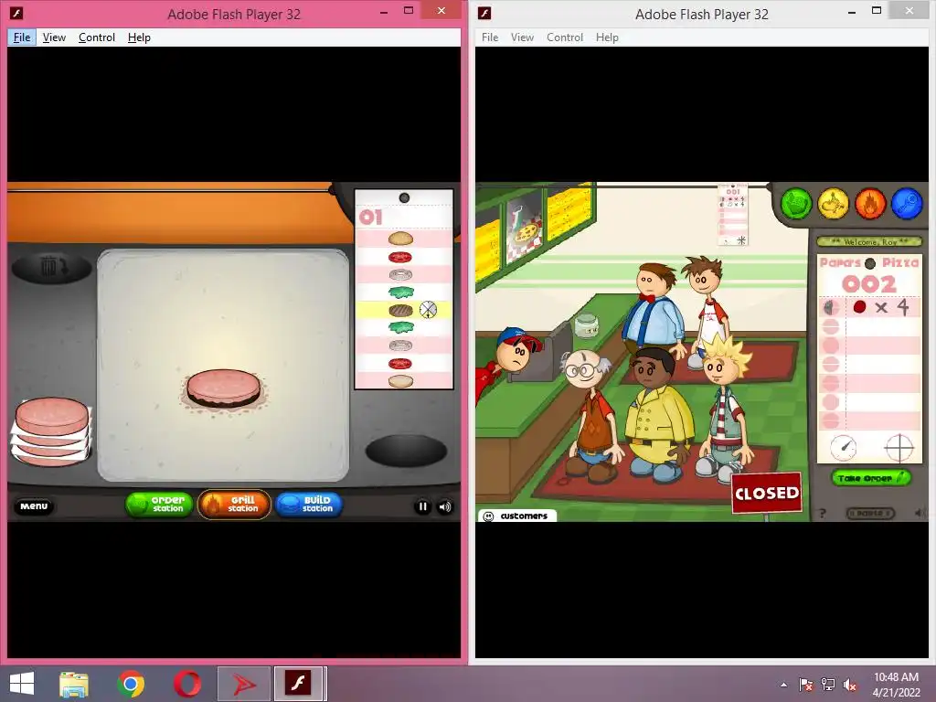Open the clock showing 10:48 AM
The height and width of the screenshot is (702, 936).
tap(896, 677)
